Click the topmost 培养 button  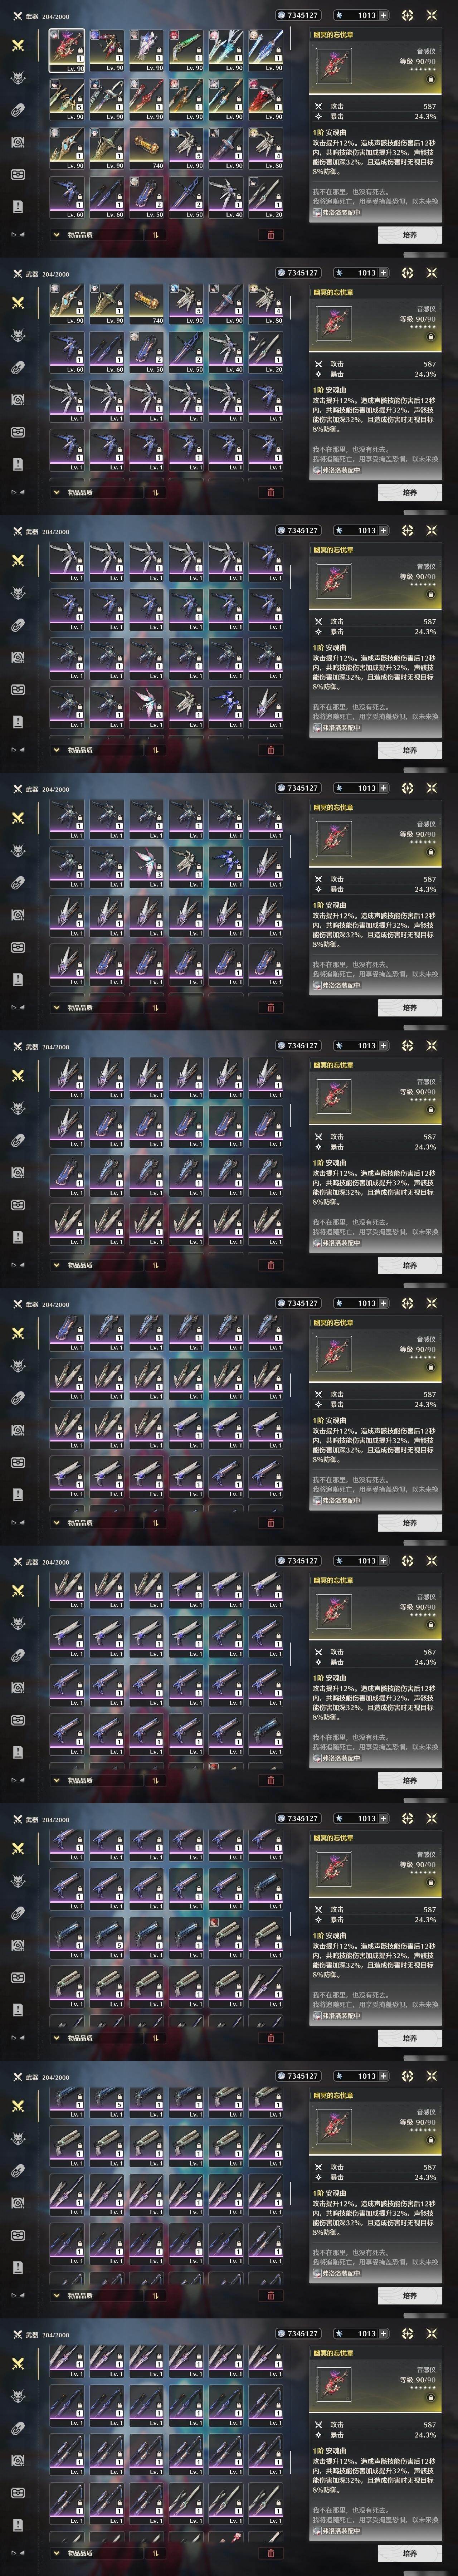(x=409, y=235)
